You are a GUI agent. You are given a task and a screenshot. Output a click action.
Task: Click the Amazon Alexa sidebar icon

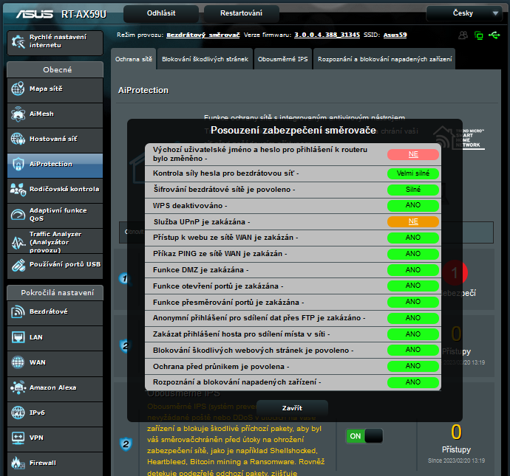point(18,387)
